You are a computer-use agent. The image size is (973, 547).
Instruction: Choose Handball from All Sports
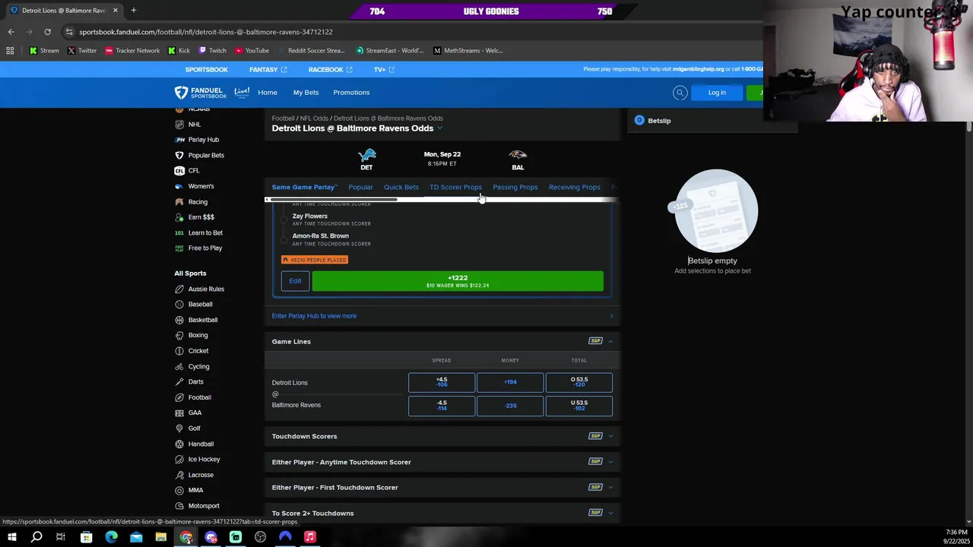(x=201, y=444)
